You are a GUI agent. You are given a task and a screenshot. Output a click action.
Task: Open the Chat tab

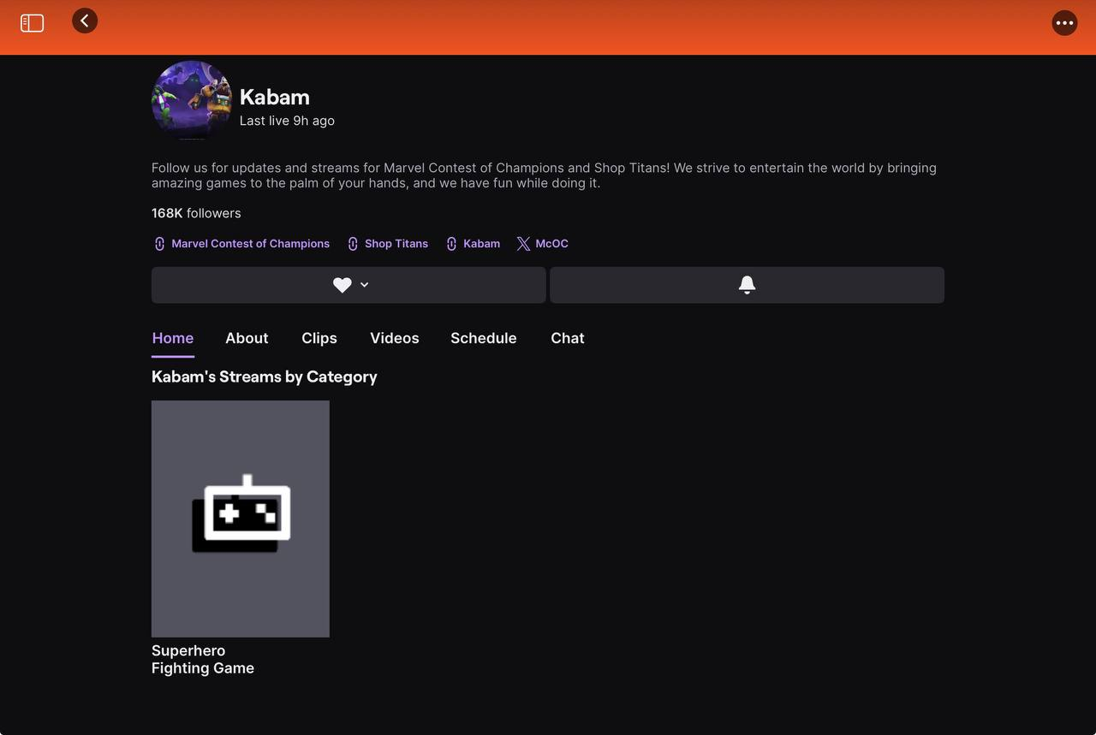coord(568,338)
